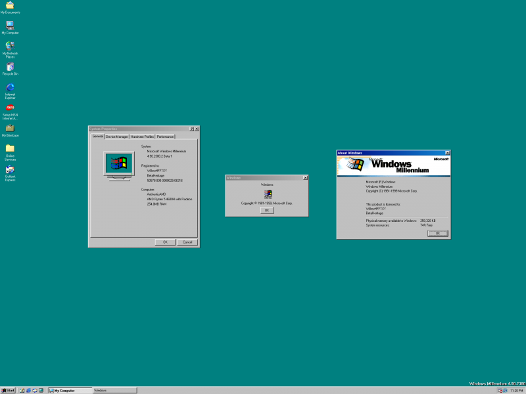The height and width of the screenshot is (394, 526).
Task: Launch Internet Explorer from the quick launch bar
Action: click(28, 390)
